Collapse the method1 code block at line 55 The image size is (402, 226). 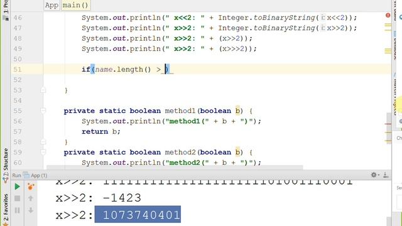43,110
